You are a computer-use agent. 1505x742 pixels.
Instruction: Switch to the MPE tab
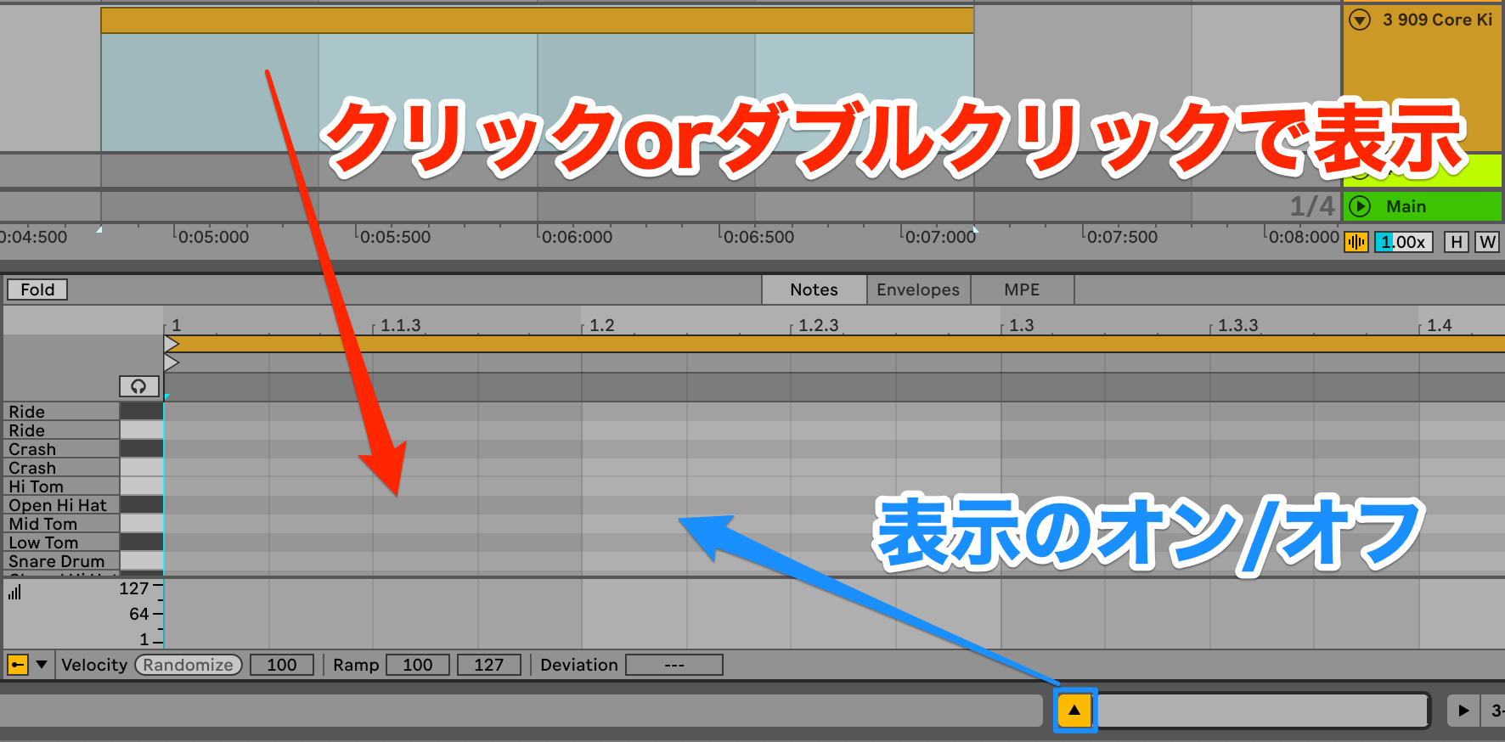tap(1022, 289)
